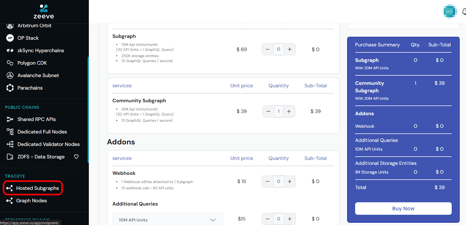Increase Additional Queries quantity
466x225 pixels.
(290, 219)
